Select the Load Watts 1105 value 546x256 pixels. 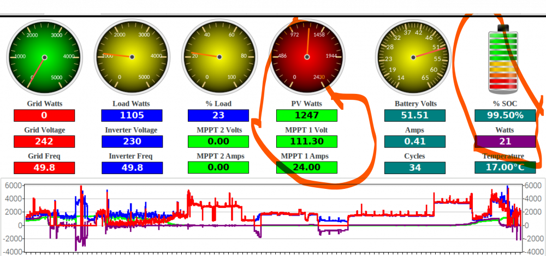132,115
